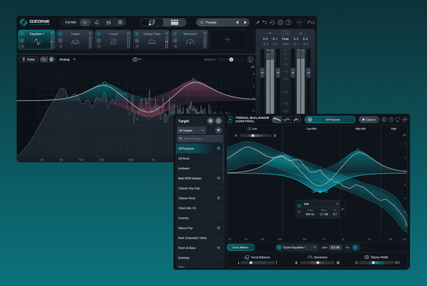Click the Extra Meters button
This screenshot has height=286, width=427.
[241, 247]
